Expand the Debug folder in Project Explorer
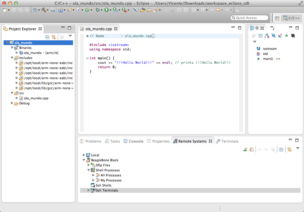This screenshot has width=304, height=212. pyautogui.click(x=12, y=103)
